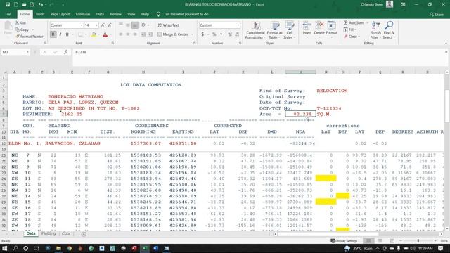Toggle Italic formatting
Screen dimensions: 450x253
tap(60, 34)
